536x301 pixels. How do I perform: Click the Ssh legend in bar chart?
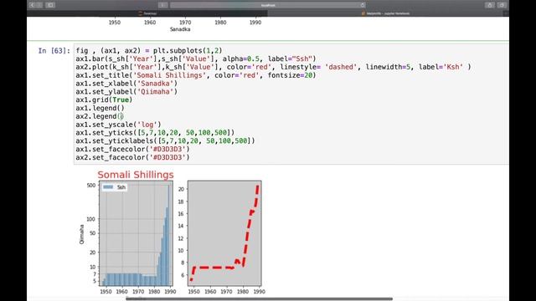point(115,187)
